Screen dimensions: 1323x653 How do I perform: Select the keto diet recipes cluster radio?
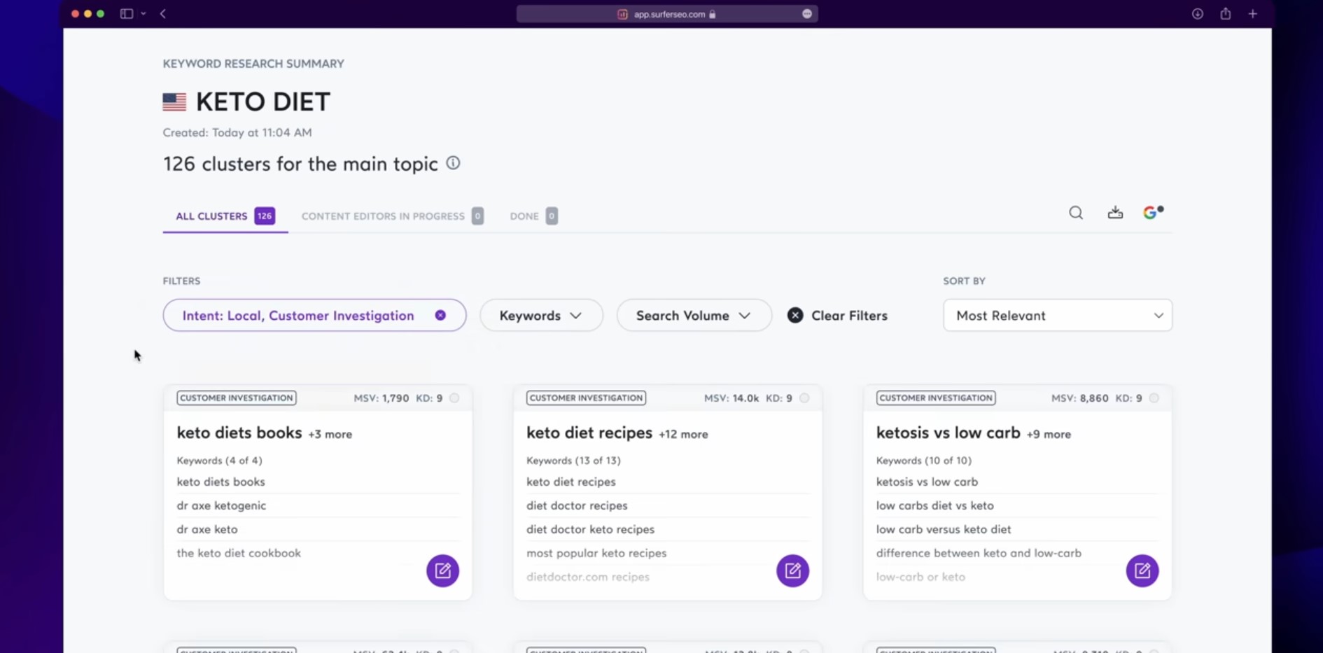tap(804, 398)
